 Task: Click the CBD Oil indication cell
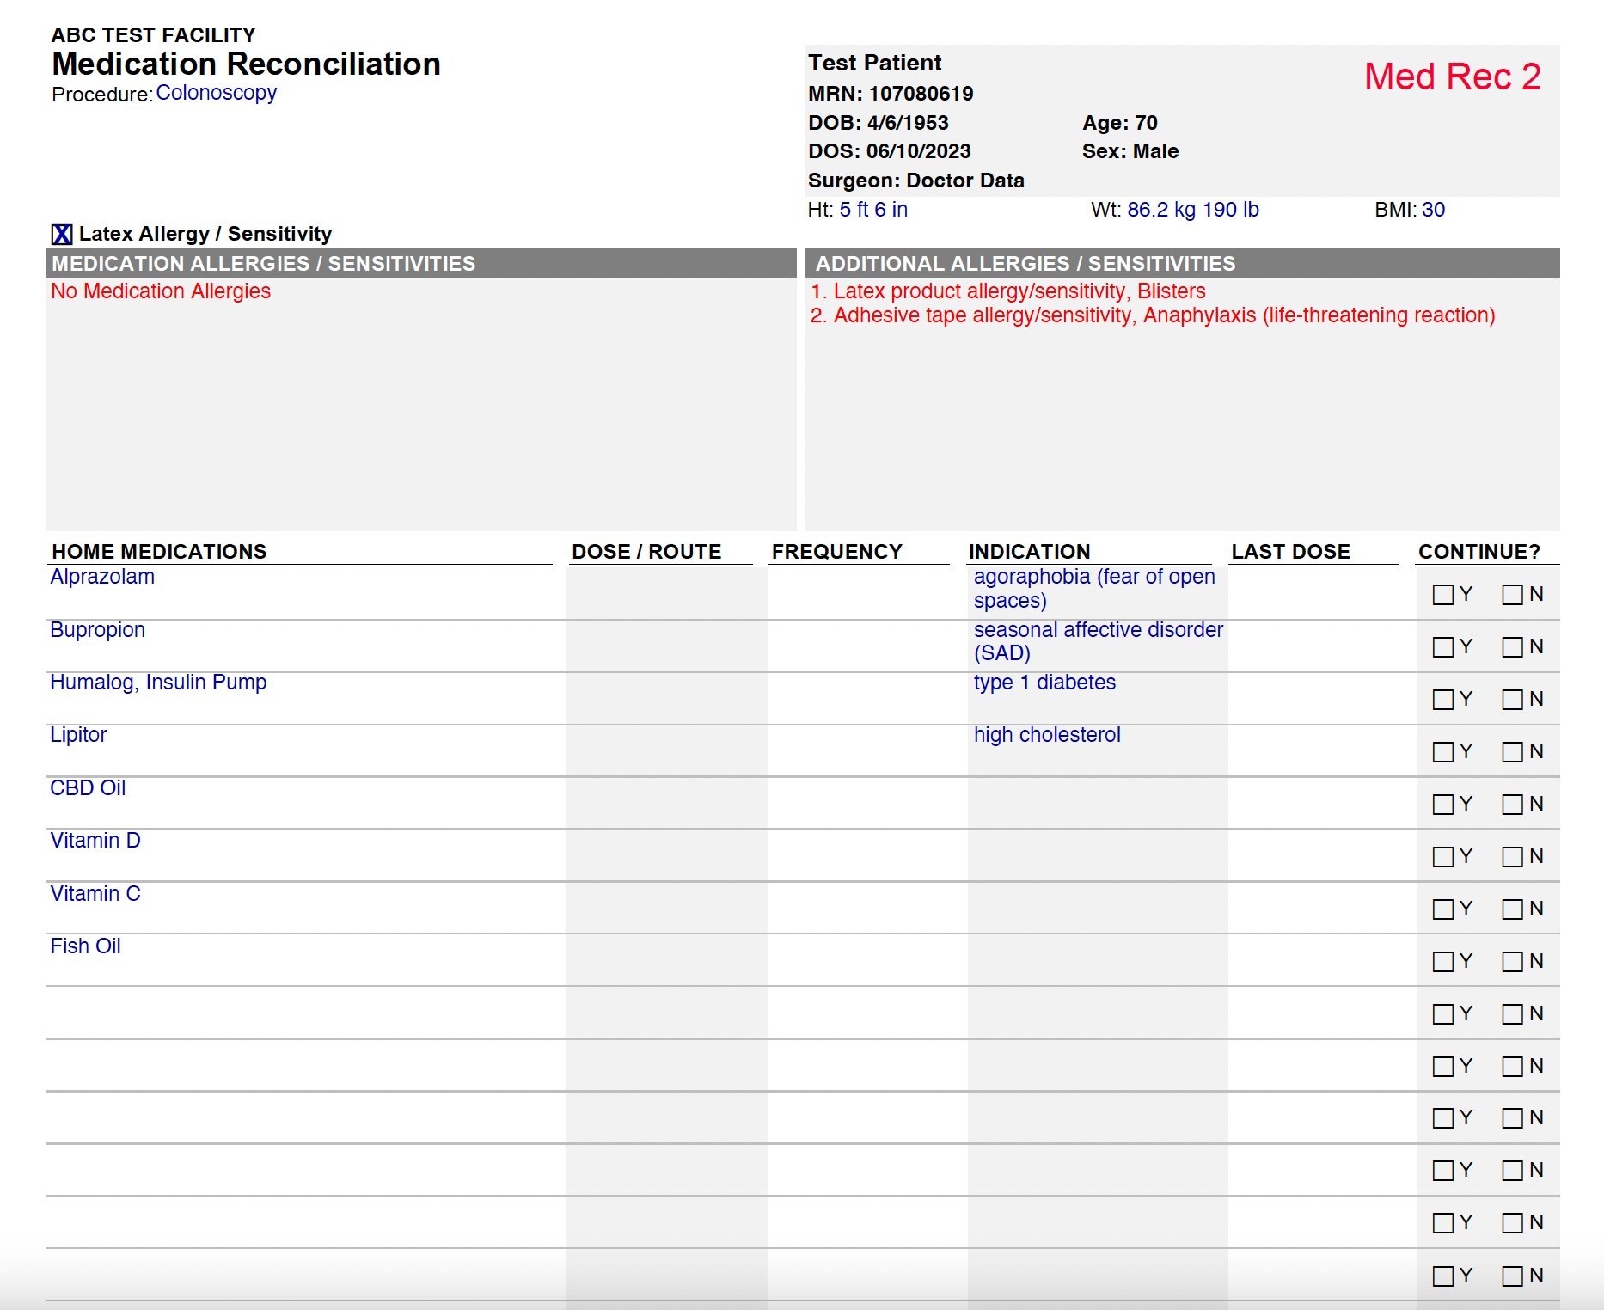(1098, 804)
